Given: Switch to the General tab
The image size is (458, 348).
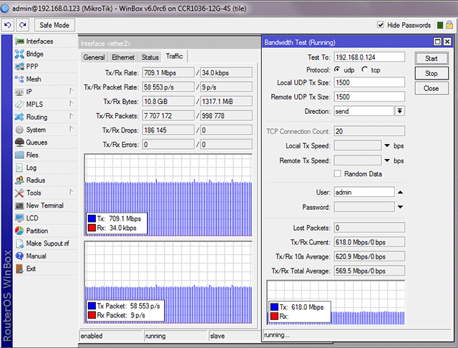Looking at the screenshot, I should 94,57.
